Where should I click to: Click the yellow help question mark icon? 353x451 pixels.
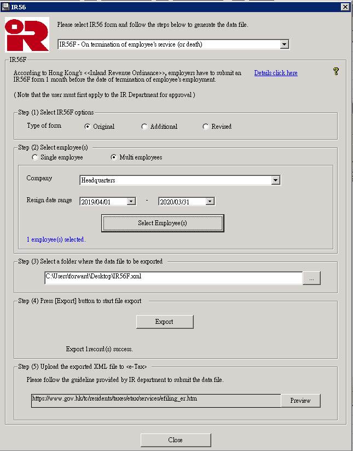[x=336, y=71]
